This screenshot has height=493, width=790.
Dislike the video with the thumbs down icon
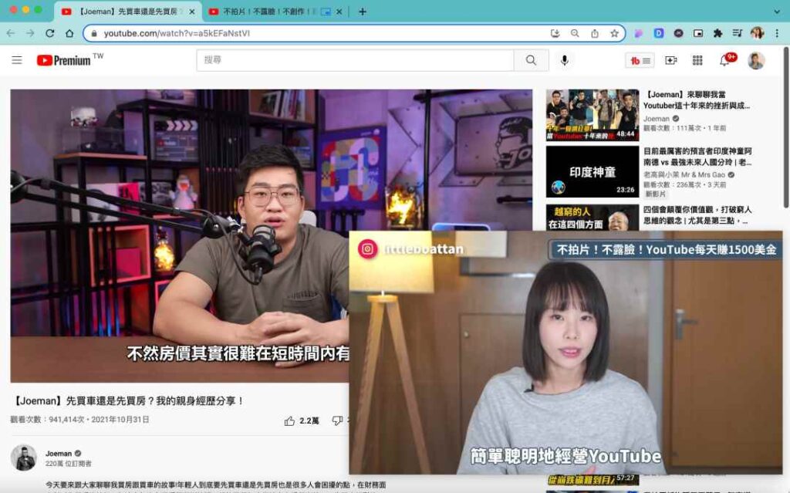(337, 421)
